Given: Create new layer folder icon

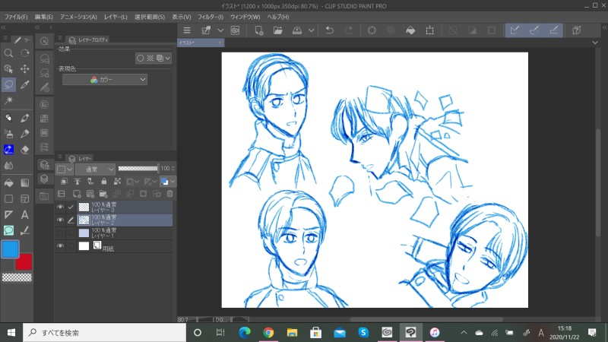Looking at the screenshot, I should [103, 194].
